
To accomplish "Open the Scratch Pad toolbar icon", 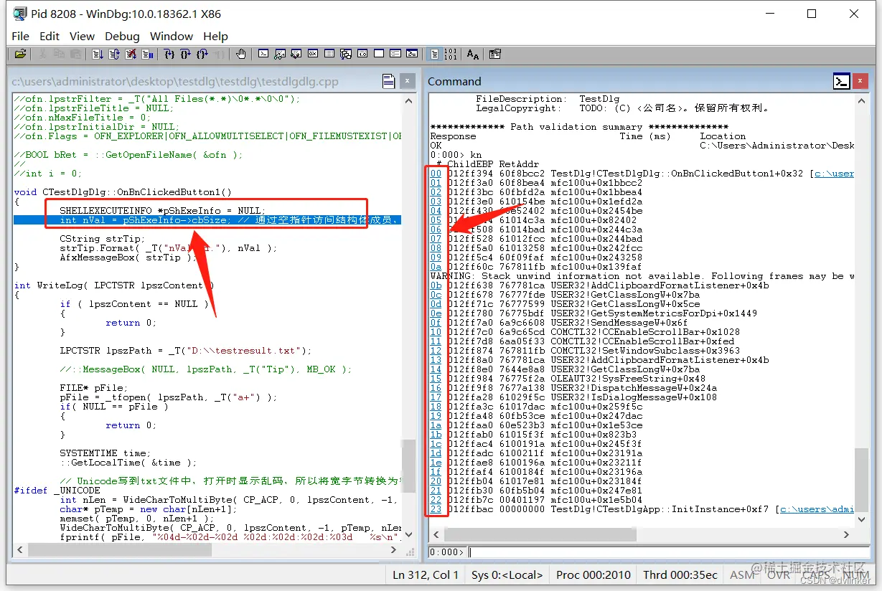I will 379,54.
